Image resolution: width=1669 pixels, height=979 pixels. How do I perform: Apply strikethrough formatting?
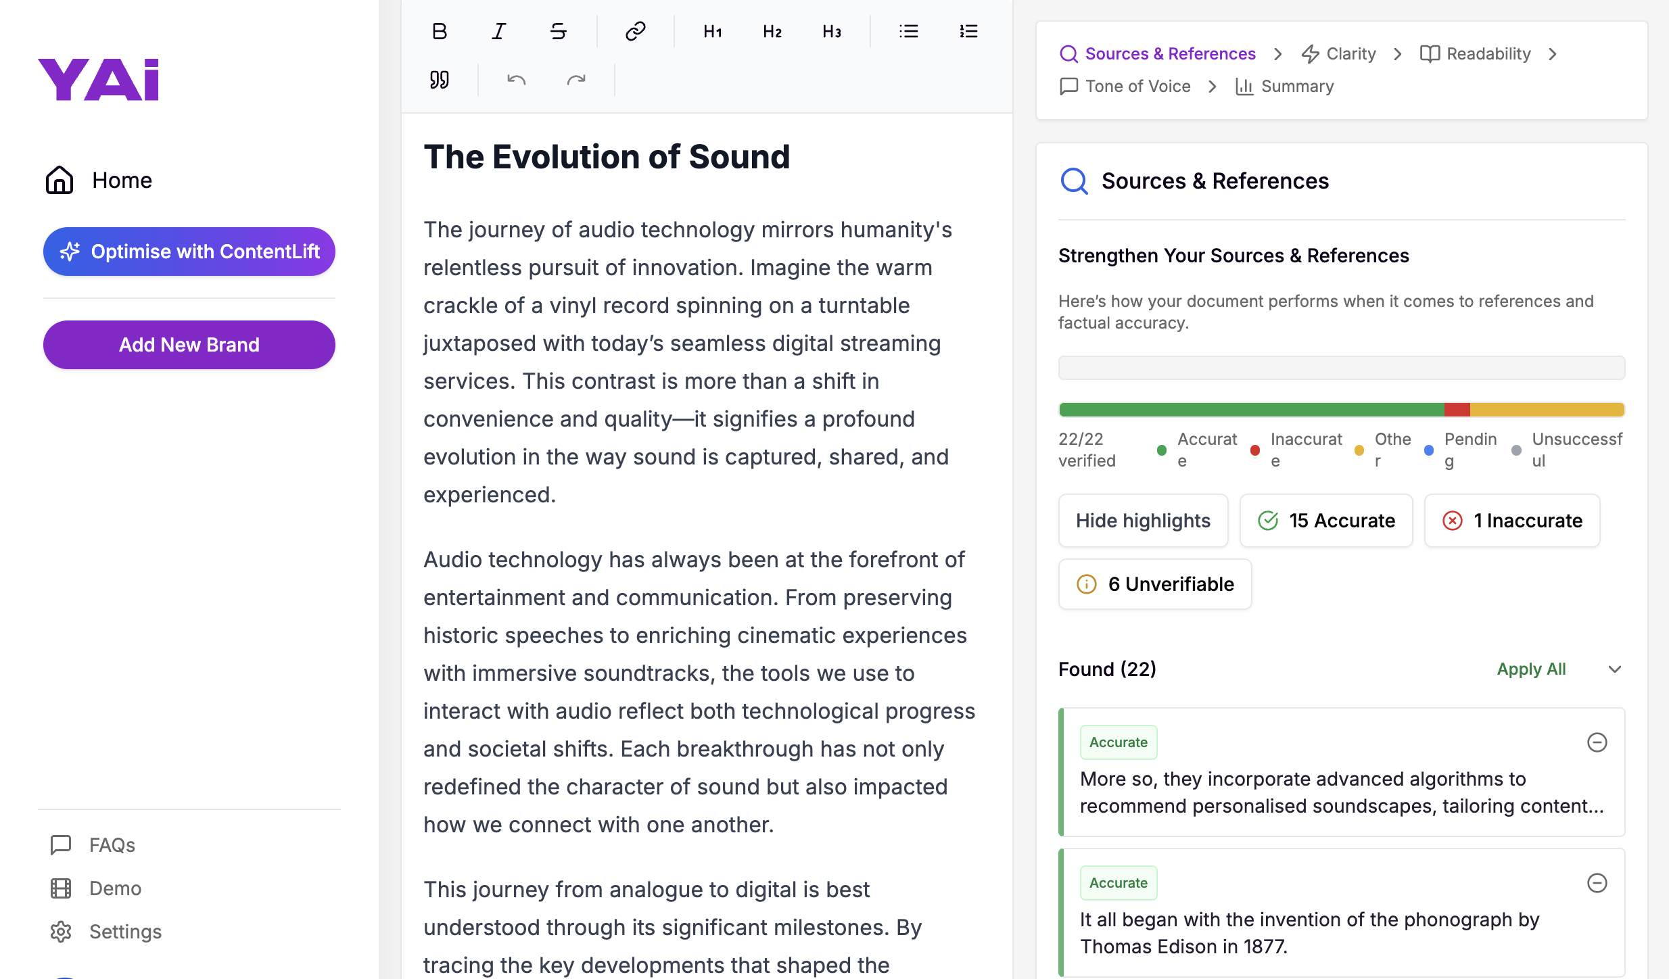[558, 31]
